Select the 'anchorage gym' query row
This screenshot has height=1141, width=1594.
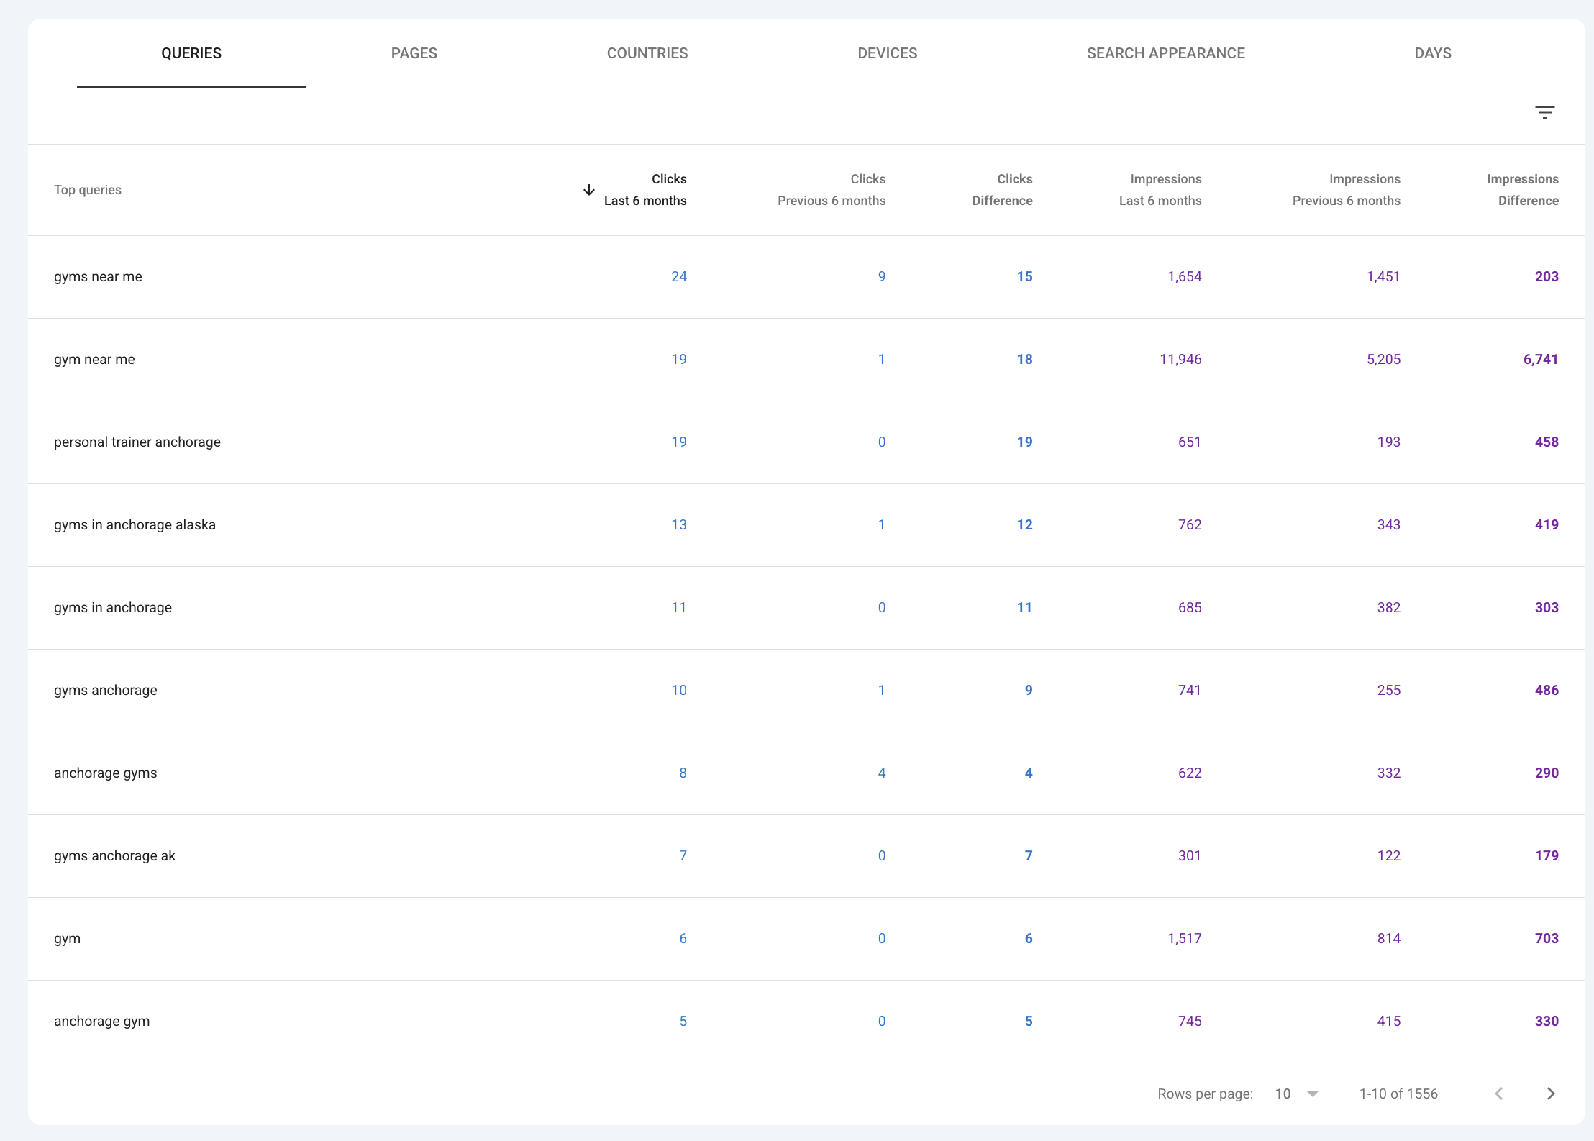point(806,1022)
